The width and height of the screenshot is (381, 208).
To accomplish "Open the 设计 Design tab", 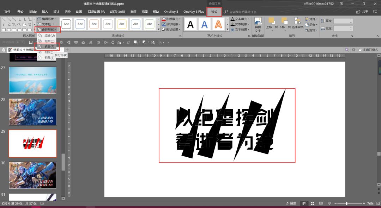I will tap(56, 12).
